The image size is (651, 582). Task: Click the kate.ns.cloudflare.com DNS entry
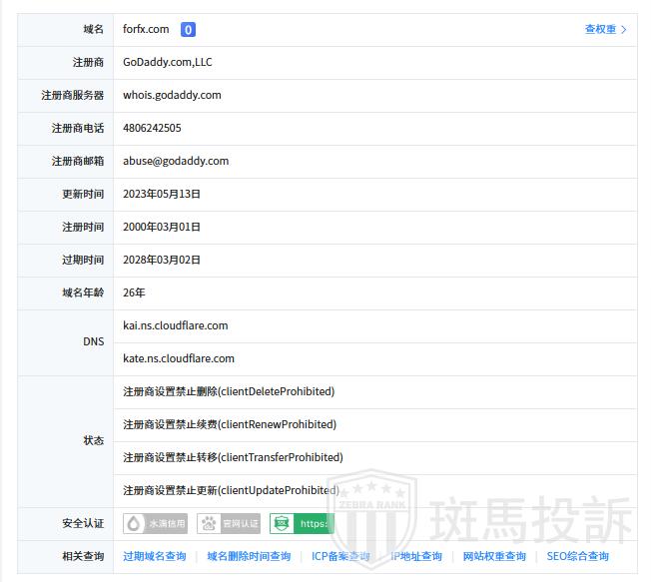coord(179,358)
